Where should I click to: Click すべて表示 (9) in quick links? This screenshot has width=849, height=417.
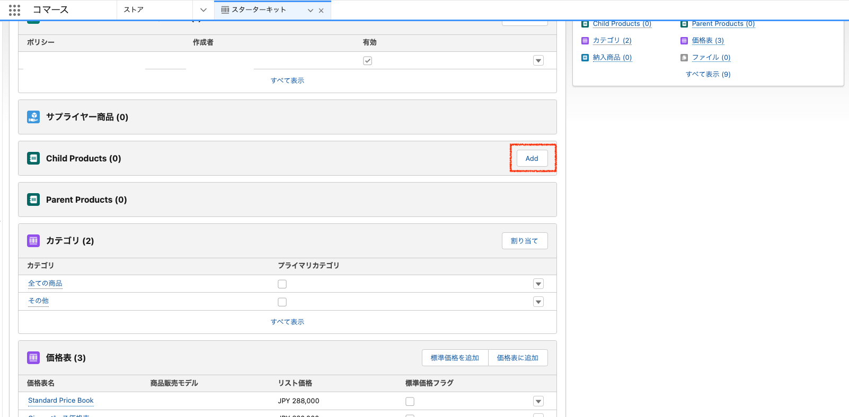708,75
